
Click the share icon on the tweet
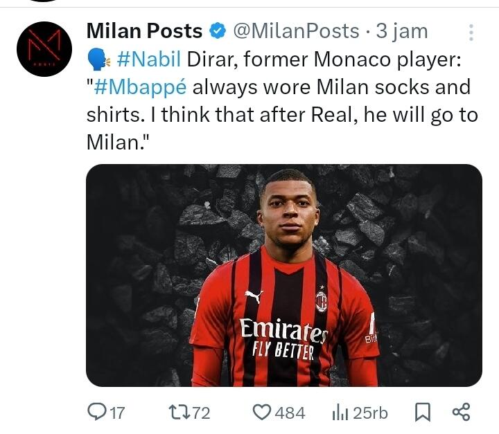point(461,413)
